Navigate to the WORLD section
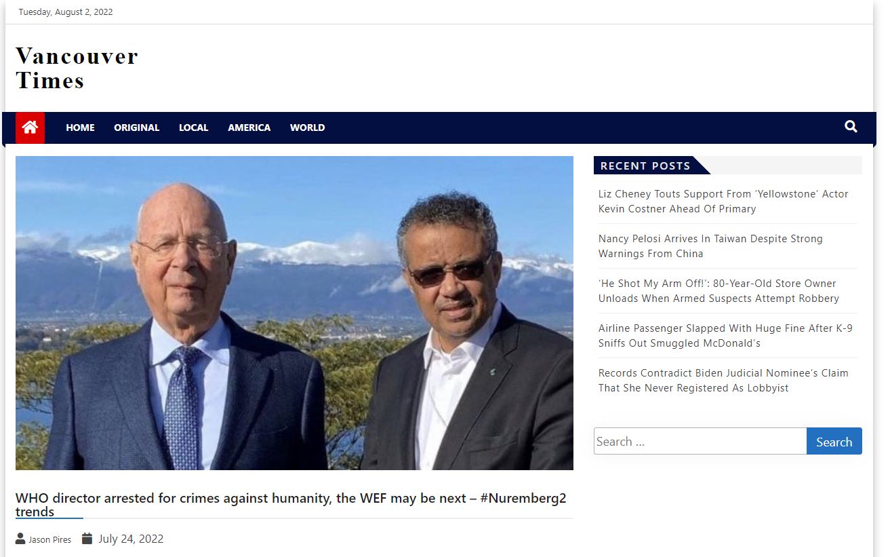890x557 pixels. pos(307,128)
